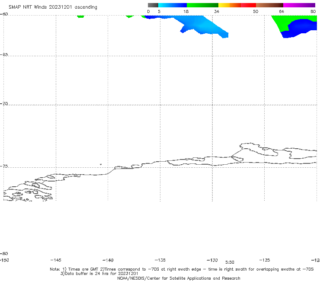The width and height of the screenshot is (320, 281).
Task: Click the color bar label '34'
Action: (217, 12)
